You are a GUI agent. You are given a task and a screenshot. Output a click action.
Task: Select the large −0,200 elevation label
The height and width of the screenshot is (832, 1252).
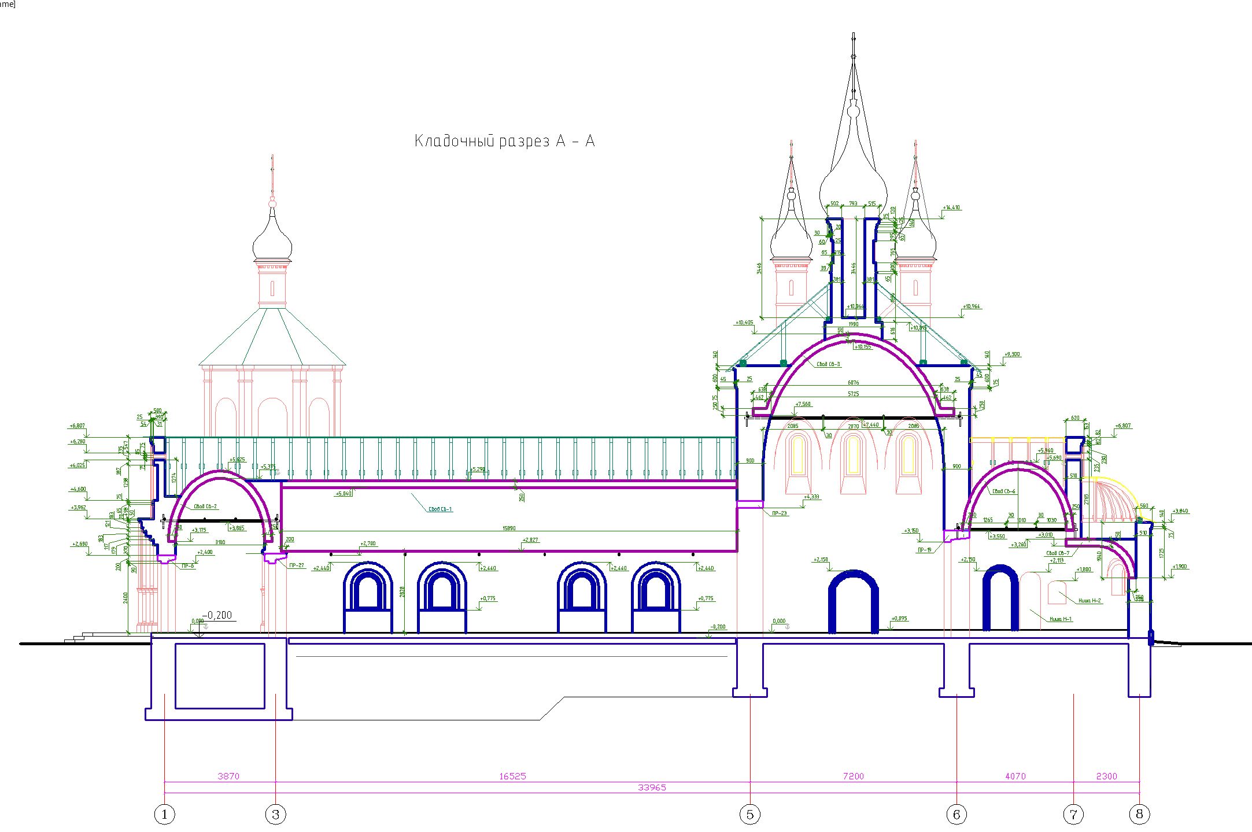point(217,615)
